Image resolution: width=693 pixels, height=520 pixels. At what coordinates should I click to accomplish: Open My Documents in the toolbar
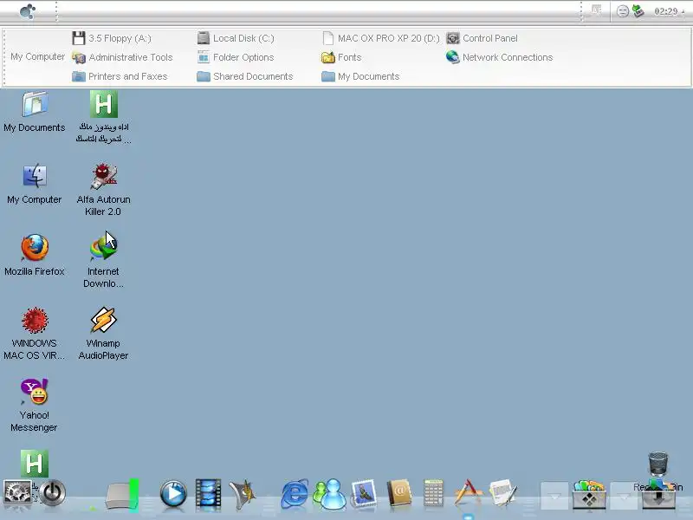[360, 76]
